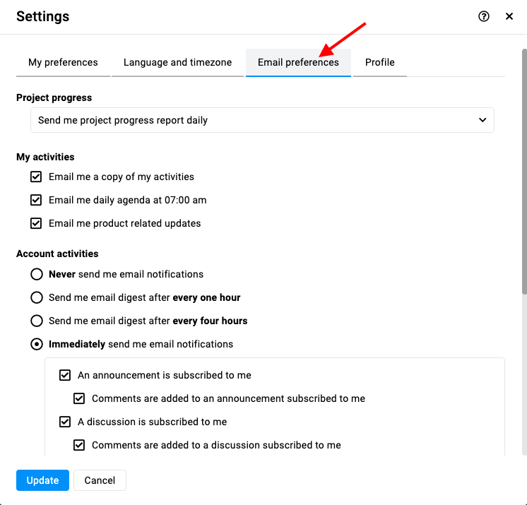This screenshot has width=527, height=505.
Task: Uncheck Email me a copy of my activities
Action: click(36, 177)
